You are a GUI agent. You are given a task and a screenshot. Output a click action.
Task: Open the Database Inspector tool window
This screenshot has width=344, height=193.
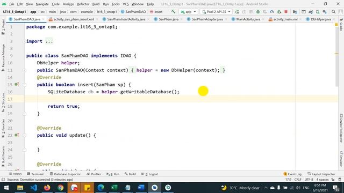[x=66, y=174]
